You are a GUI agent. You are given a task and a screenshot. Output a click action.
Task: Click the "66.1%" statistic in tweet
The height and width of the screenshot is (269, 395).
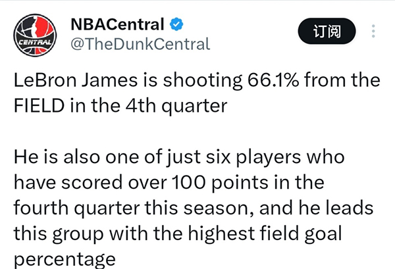point(282,82)
